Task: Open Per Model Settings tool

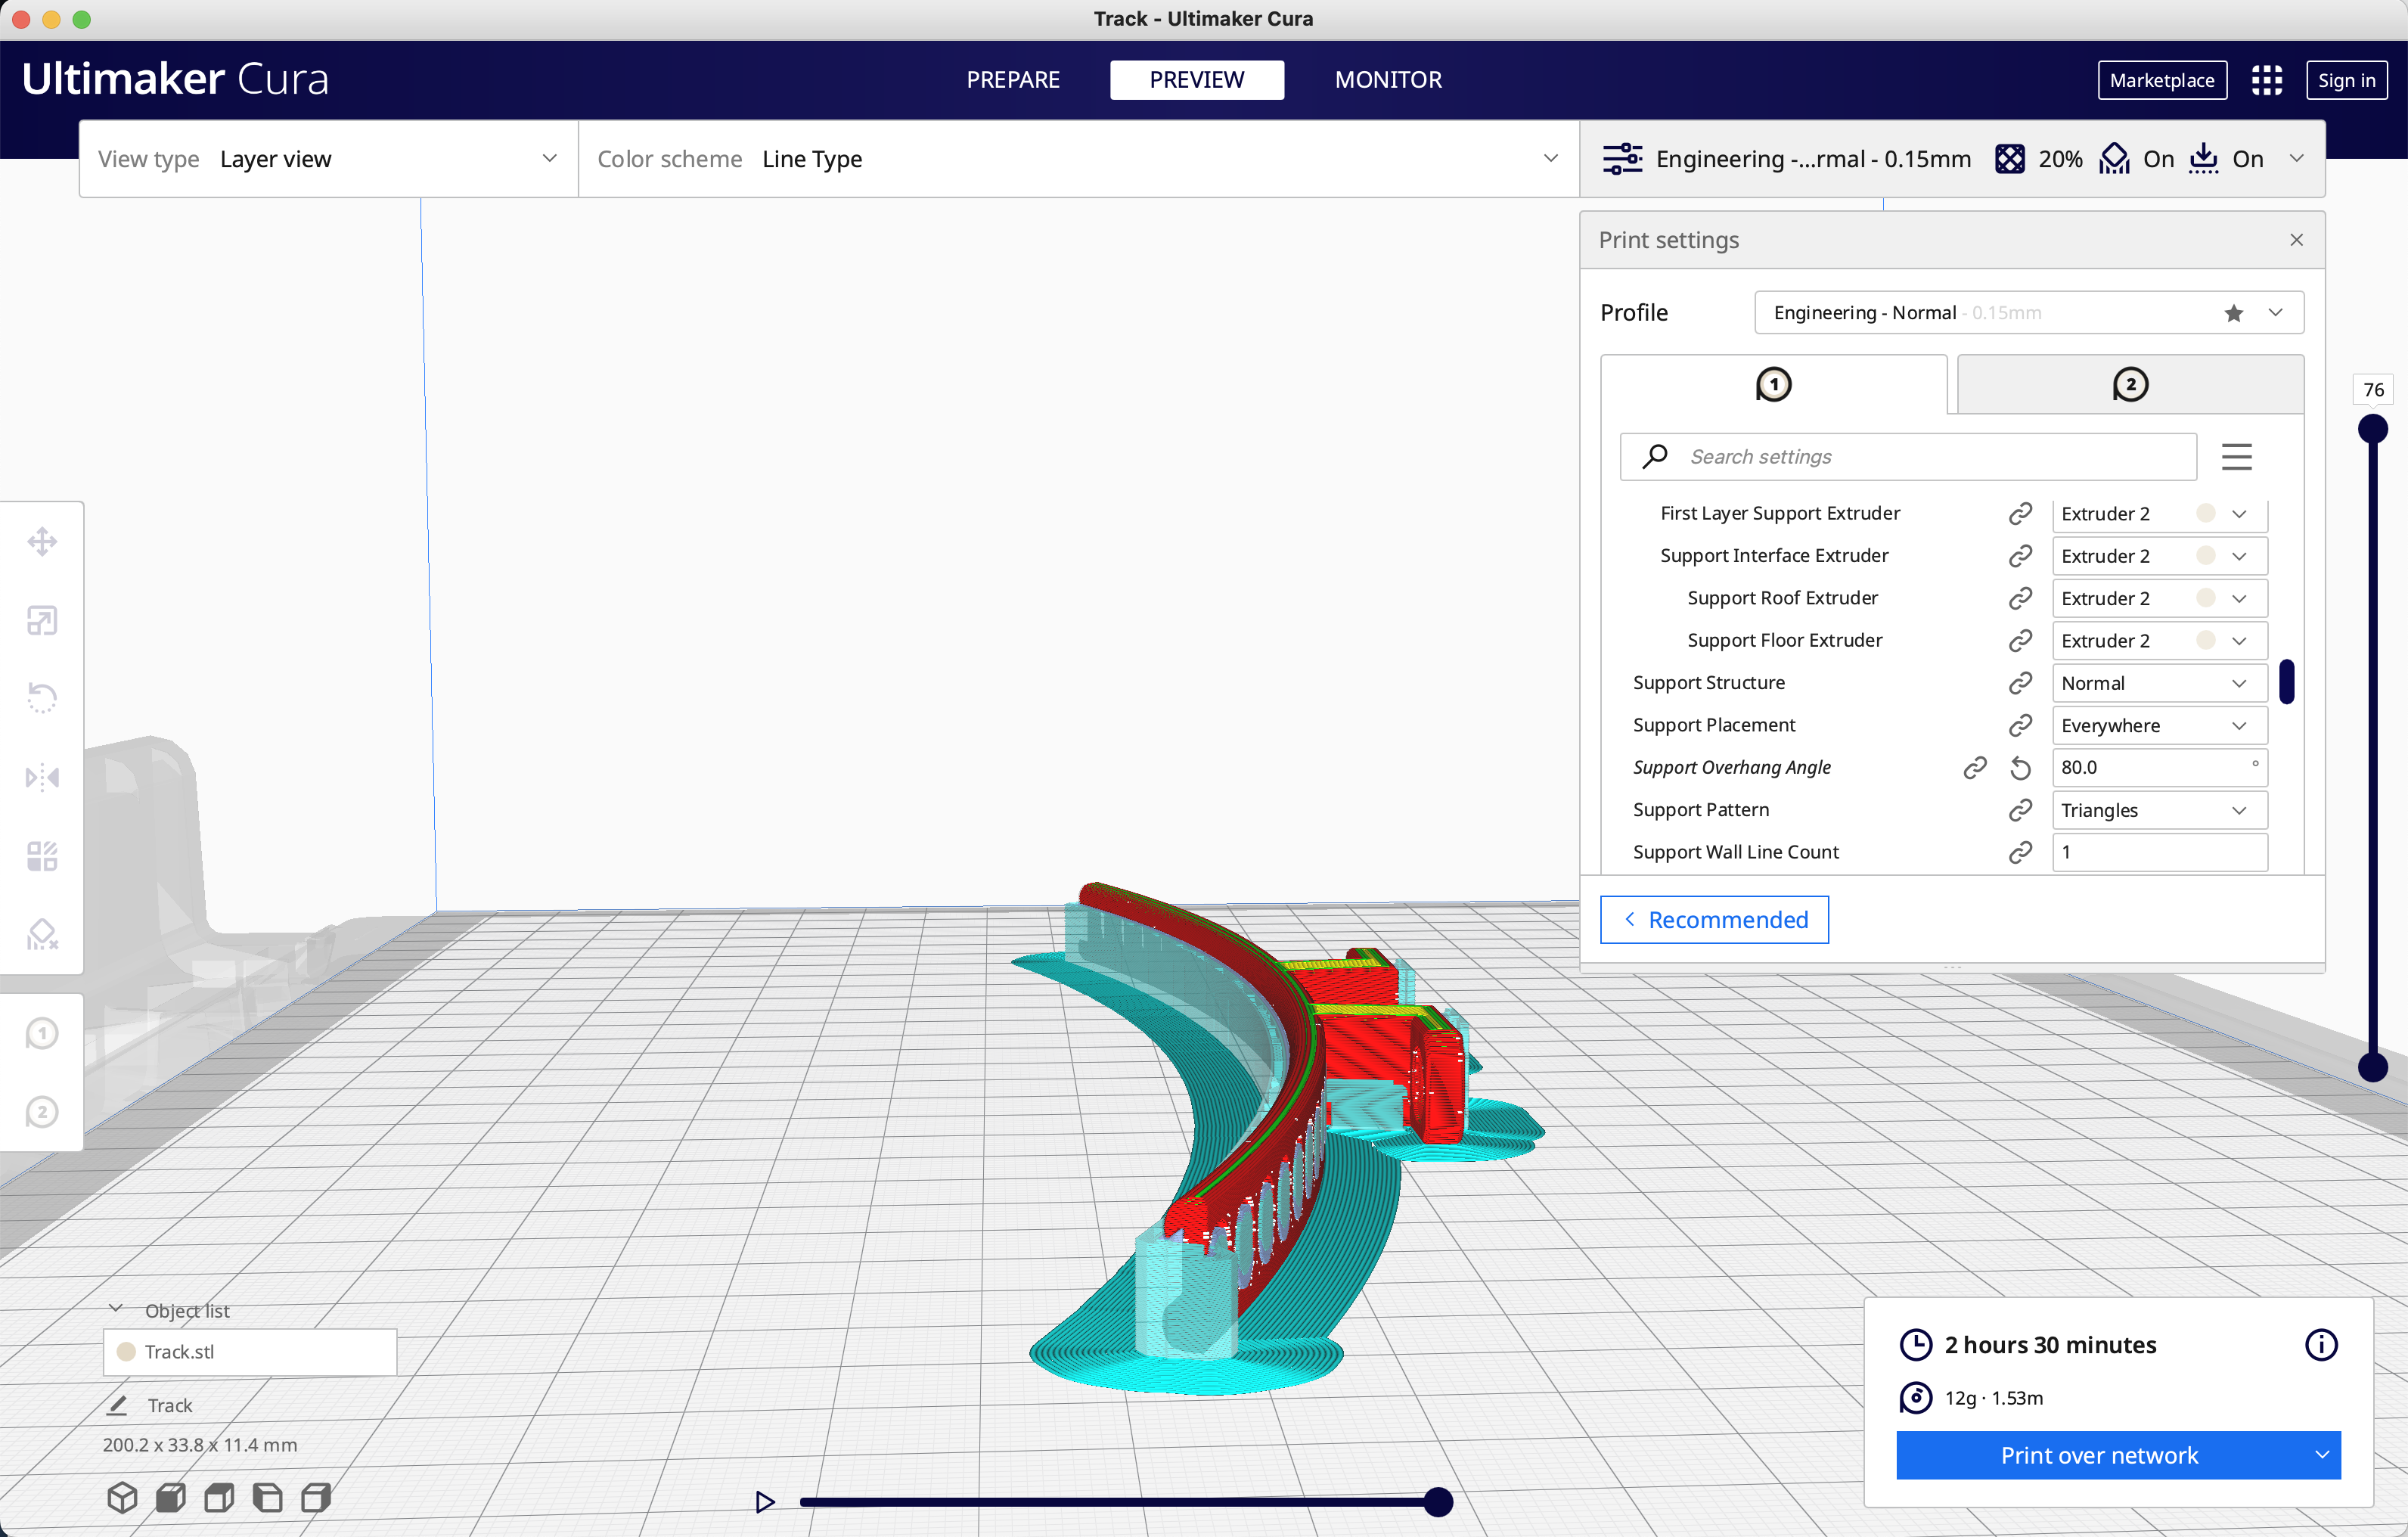Action: (42, 855)
